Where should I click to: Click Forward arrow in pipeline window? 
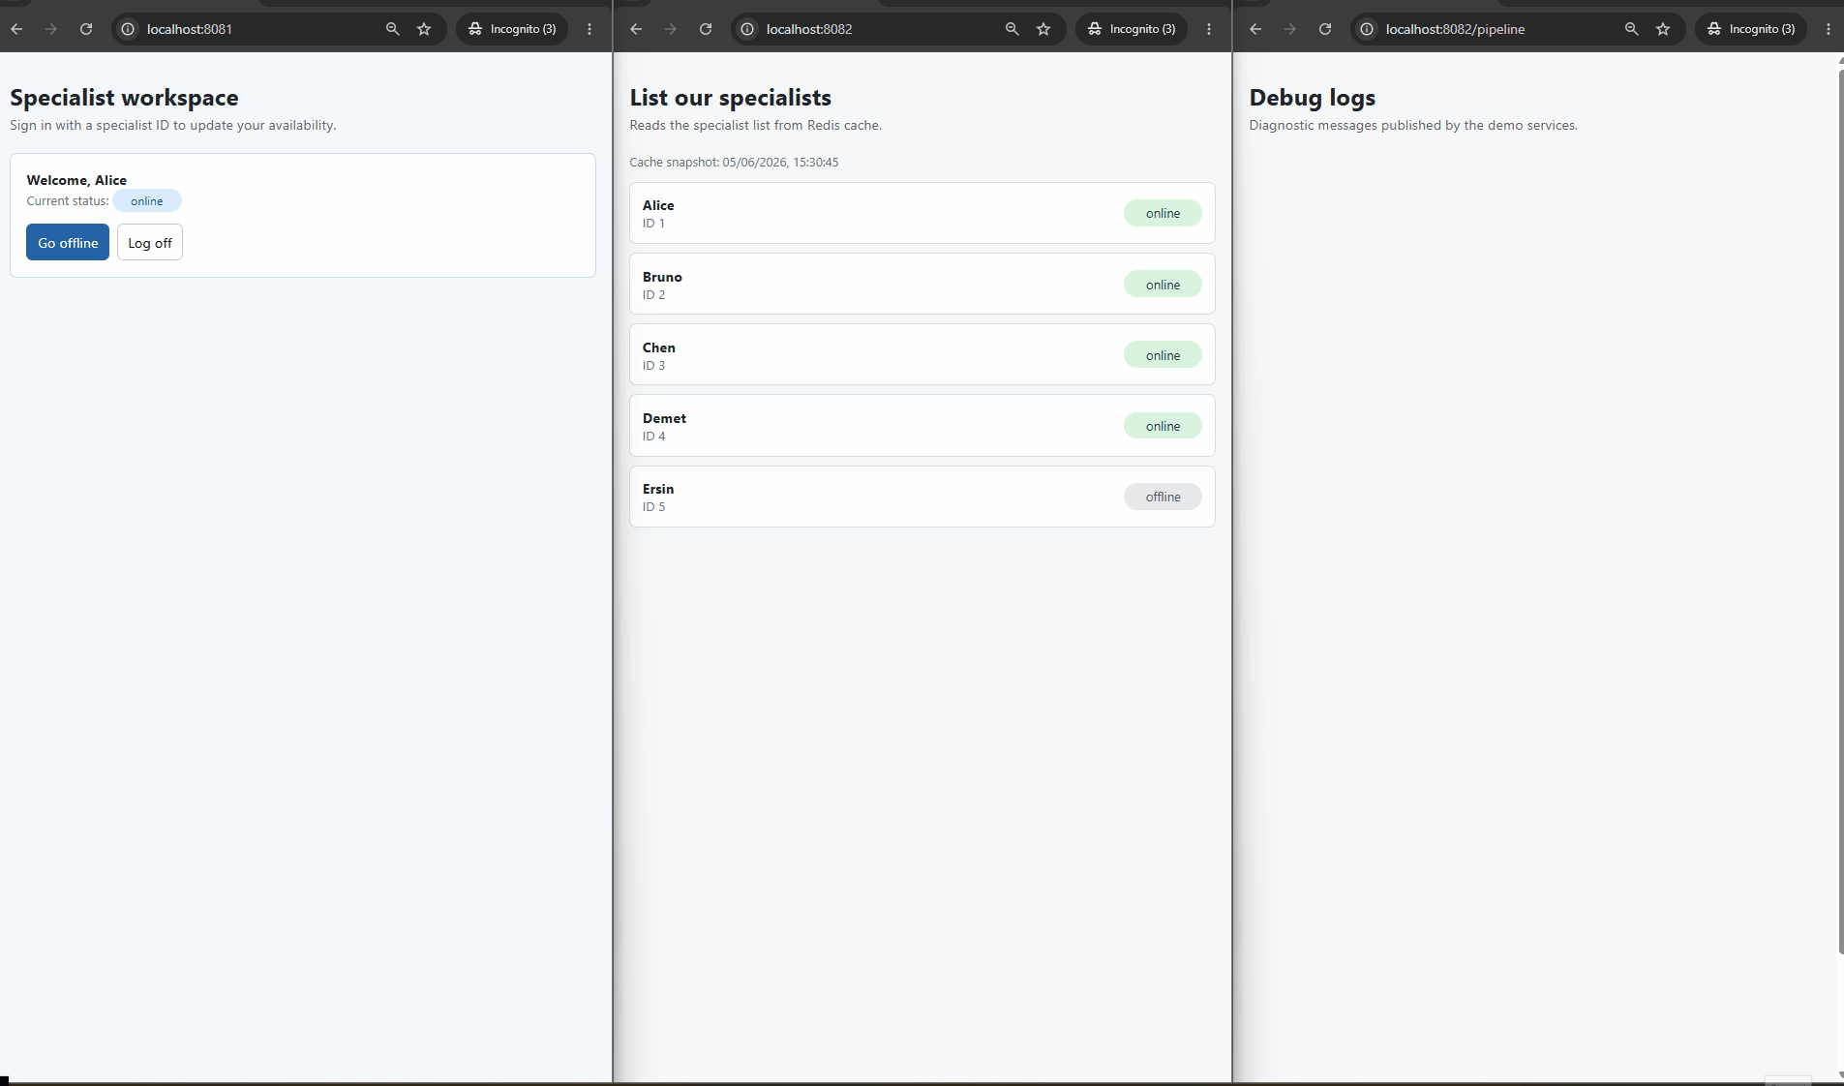(x=1290, y=29)
